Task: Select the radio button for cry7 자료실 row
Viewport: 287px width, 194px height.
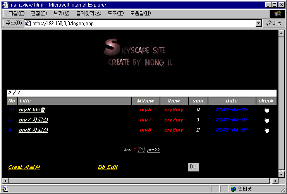Action: 267,120
